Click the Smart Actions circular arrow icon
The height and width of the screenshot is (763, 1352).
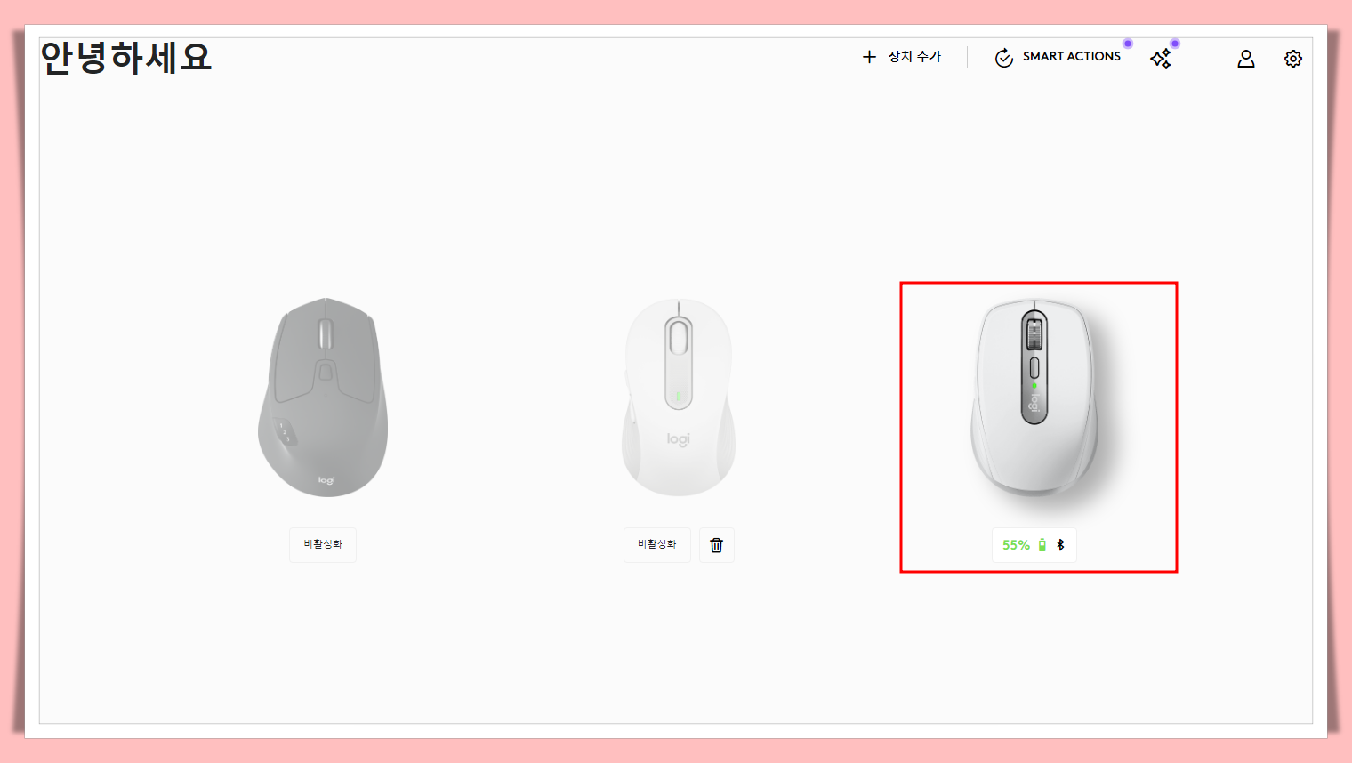coord(1004,58)
